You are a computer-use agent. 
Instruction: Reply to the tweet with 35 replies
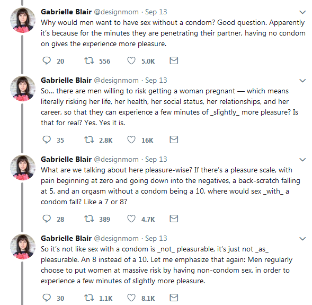tap(47, 140)
